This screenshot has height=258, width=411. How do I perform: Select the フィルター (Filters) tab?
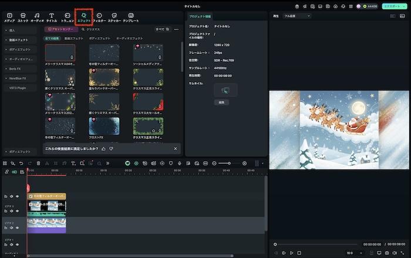coord(99,17)
